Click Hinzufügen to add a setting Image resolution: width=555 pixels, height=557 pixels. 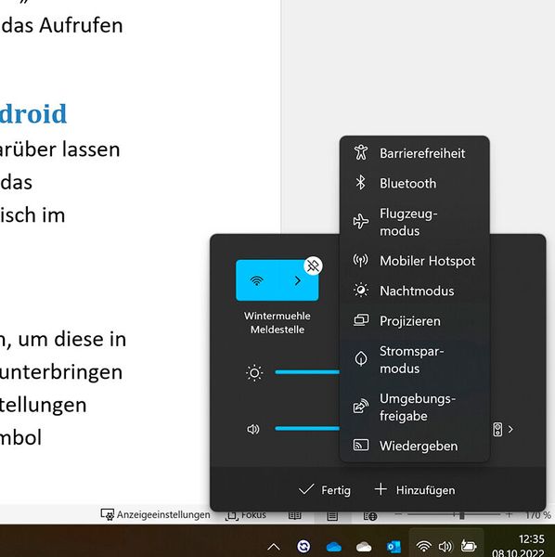pos(415,490)
